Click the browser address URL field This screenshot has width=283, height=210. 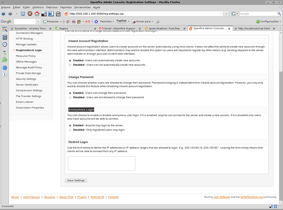pyautogui.click(x=144, y=14)
